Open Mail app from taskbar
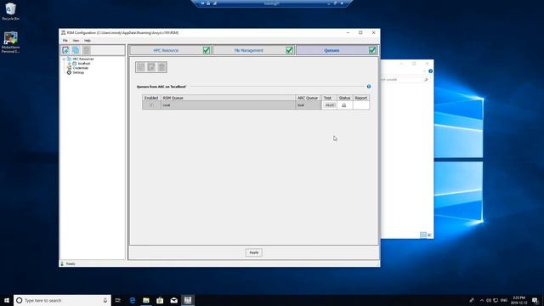 click(x=173, y=300)
